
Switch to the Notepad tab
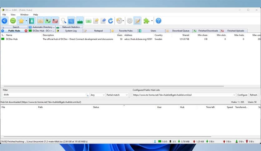[97, 31]
